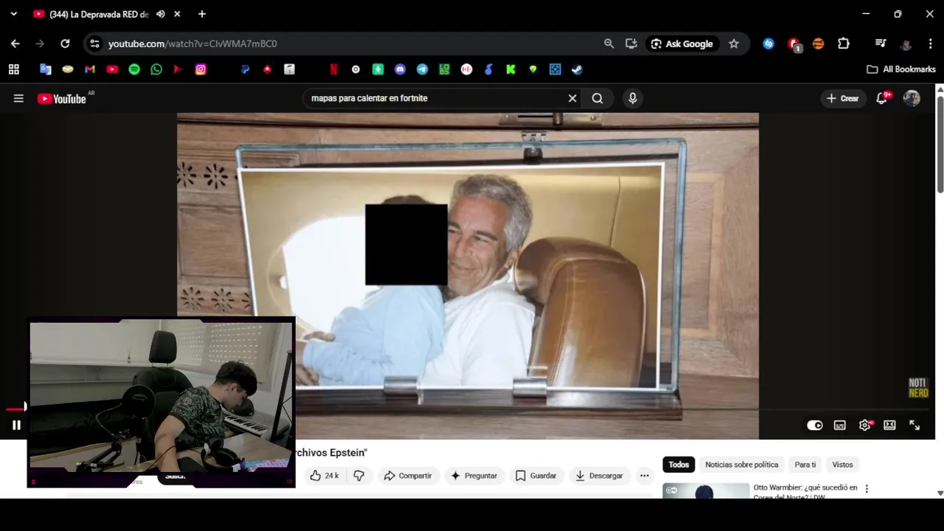Open the PayPal bookmark
944x531 pixels.
246,69
